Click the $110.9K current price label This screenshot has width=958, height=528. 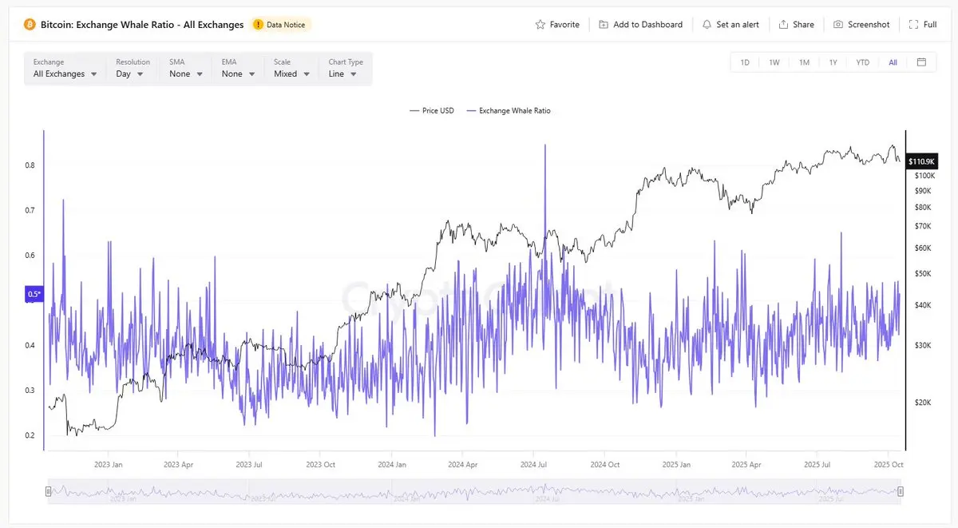[x=922, y=161]
